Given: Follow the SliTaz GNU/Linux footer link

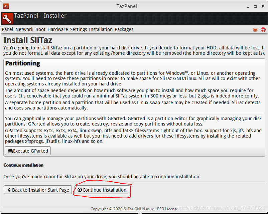Looking at the screenshot, I should pyautogui.click(x=139, y=209).
